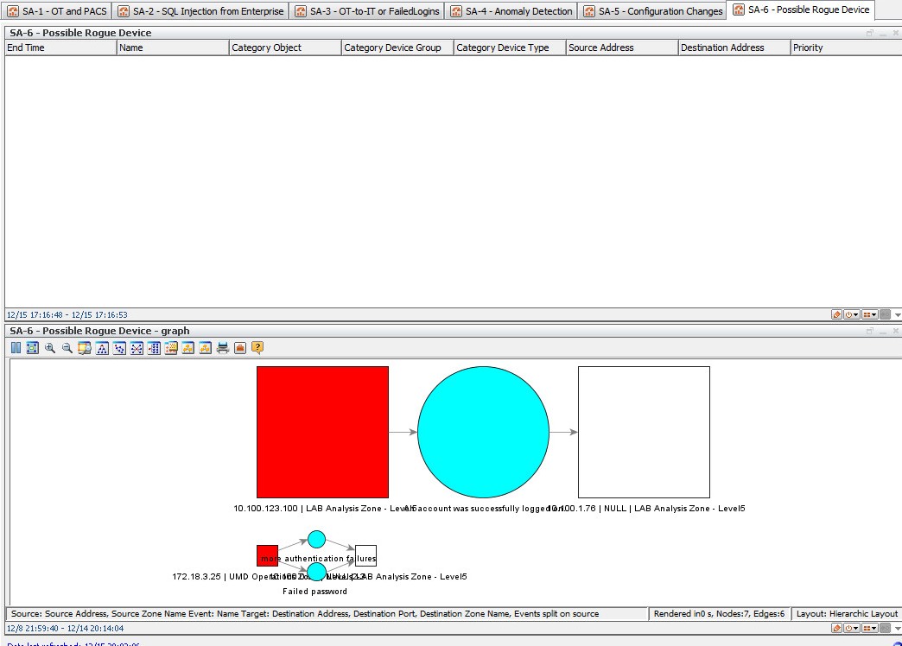Viewport: 902px width, 646px height.
Task: Expand gray arrow menu at upper panel status bar end
Action: (x=897, y=315)
